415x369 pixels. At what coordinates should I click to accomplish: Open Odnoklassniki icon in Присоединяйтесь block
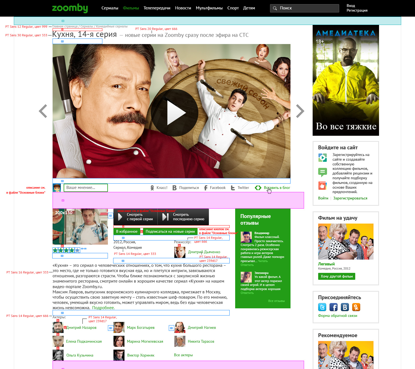356,307
